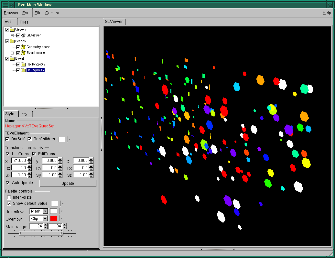Click the HexagonXY folder icon

point(23,70)
